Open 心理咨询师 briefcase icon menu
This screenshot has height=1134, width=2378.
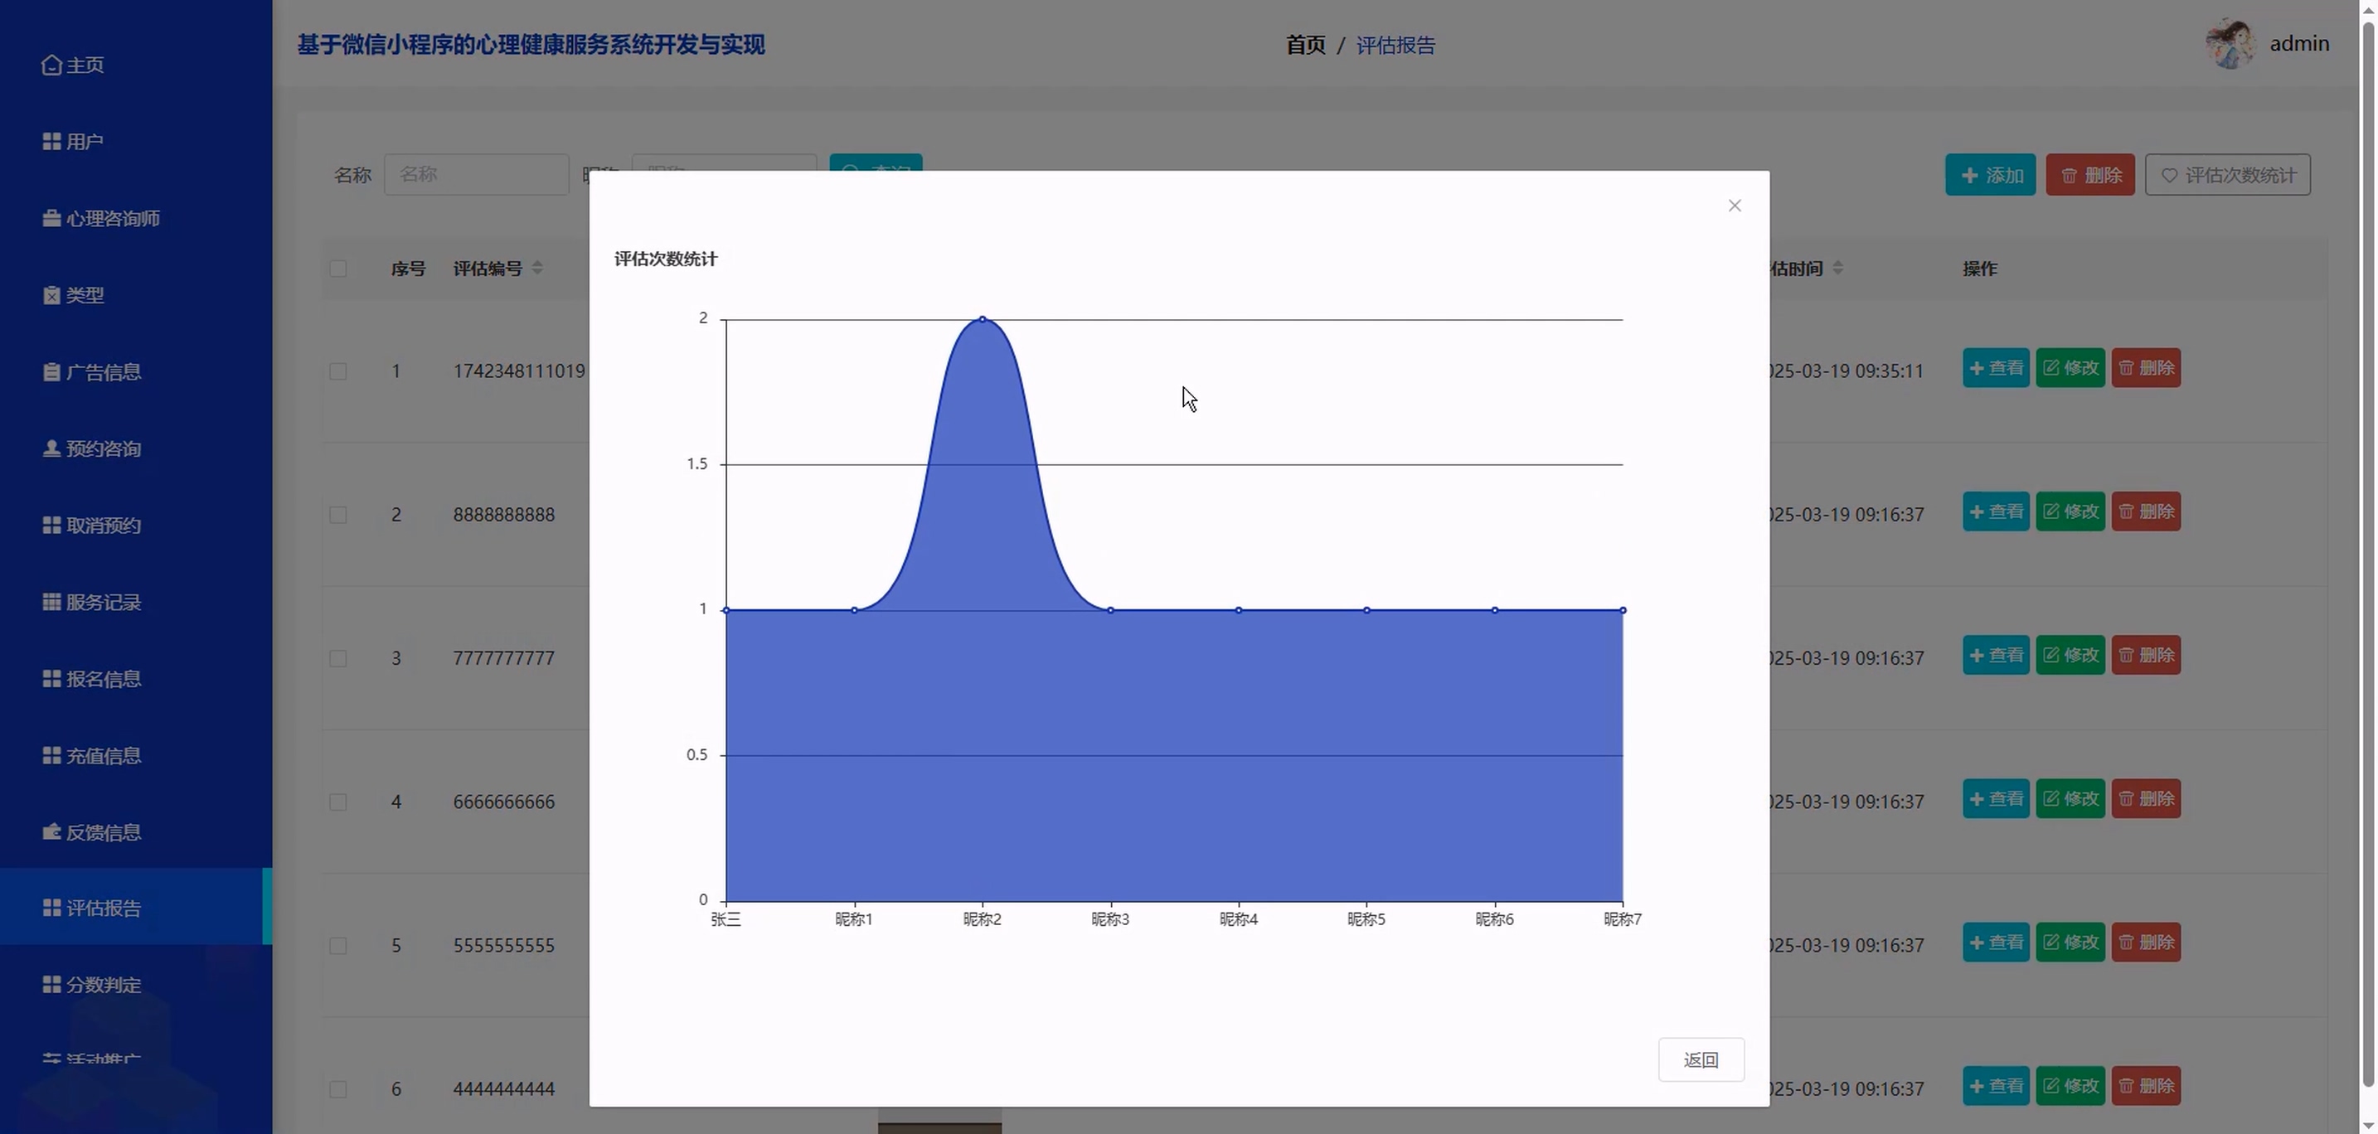pyautogui.click(x=51, y=219)
